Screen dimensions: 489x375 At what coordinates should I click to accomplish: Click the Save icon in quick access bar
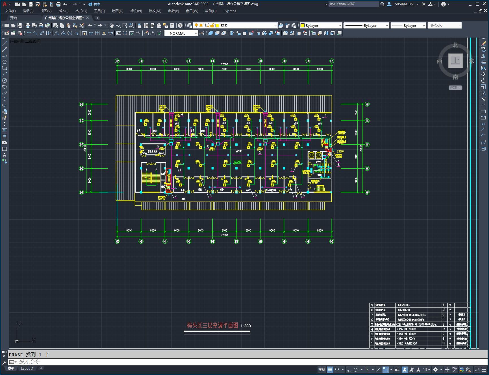31,4
